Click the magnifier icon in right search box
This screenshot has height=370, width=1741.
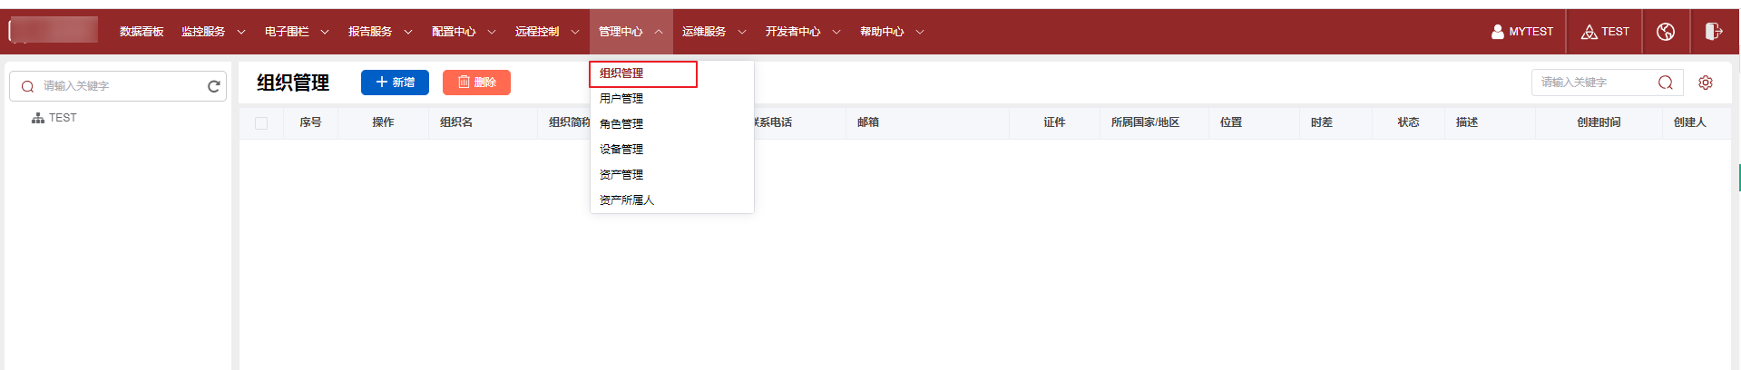tap(1666, 83)
